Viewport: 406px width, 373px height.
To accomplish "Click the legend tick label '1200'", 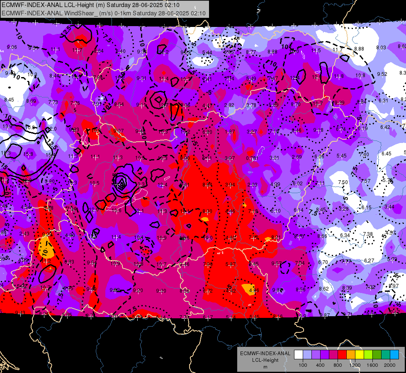I will [x=355, y=365].
